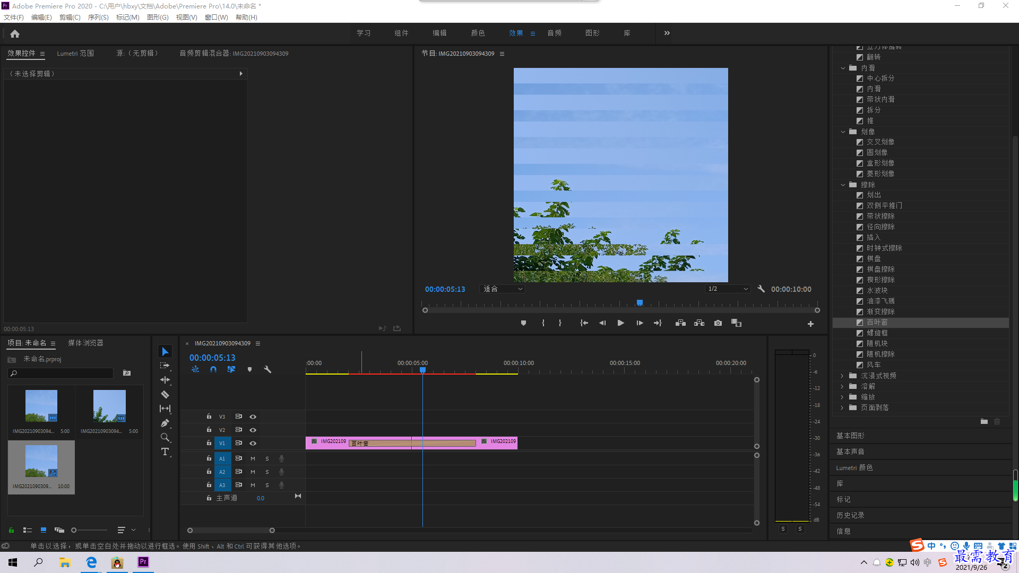
Task: Open the Lumetri 颜色 panel
Action: (854, 467)
